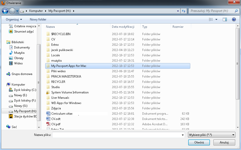Open the Dokumenty library
This screenshot has width=241, height=150.
pyautogui.click(x=19, y=47)
